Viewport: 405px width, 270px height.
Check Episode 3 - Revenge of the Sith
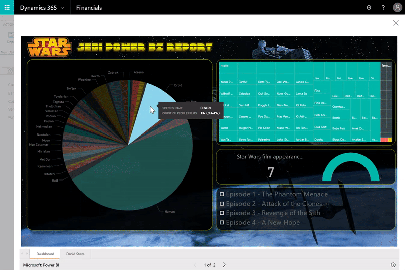222,213
